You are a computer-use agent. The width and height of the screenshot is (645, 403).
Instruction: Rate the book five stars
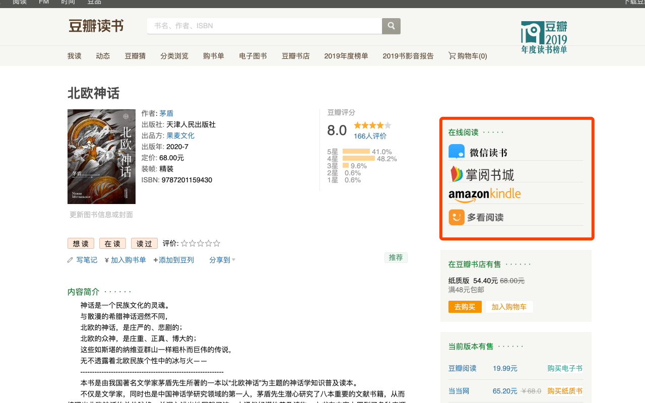point(217,243)
